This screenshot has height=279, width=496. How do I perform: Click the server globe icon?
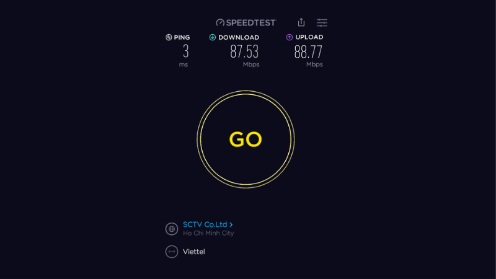172,229
